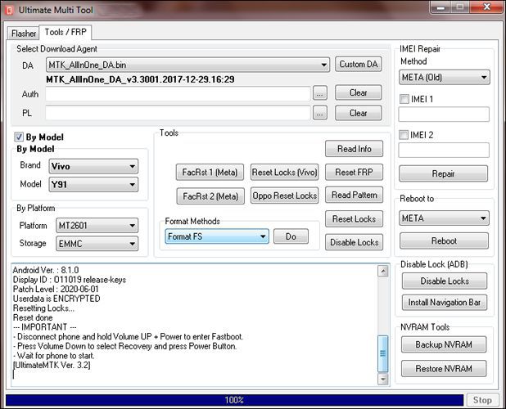Screen dimensions: 506x409
Task: Close the Ultimate Multi Tool window
Action: pyautogui.click(x=486, y=7)
